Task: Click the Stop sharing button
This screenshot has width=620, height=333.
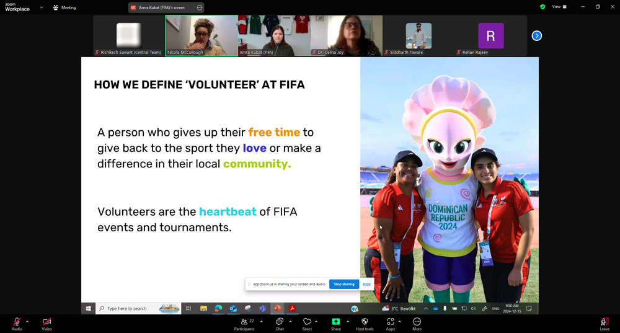Action: coord(343,284)
